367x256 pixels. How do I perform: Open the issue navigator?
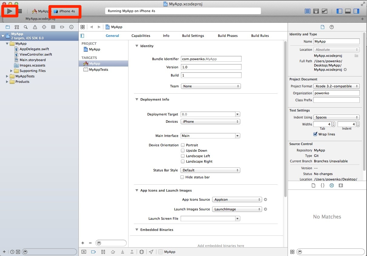tap(35, 27)
